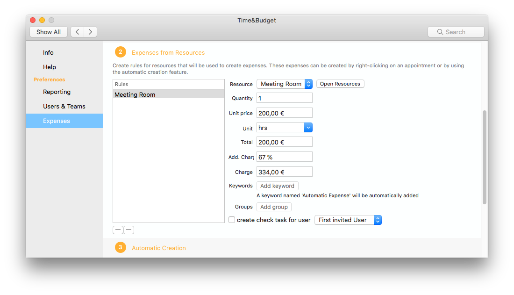Click the Rules list header
The image size is (514, 295).
[169, 84]
